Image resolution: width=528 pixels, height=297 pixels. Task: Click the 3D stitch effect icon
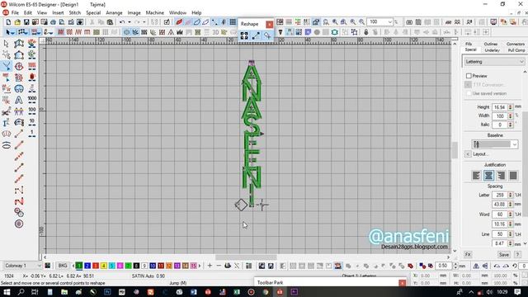215,32
